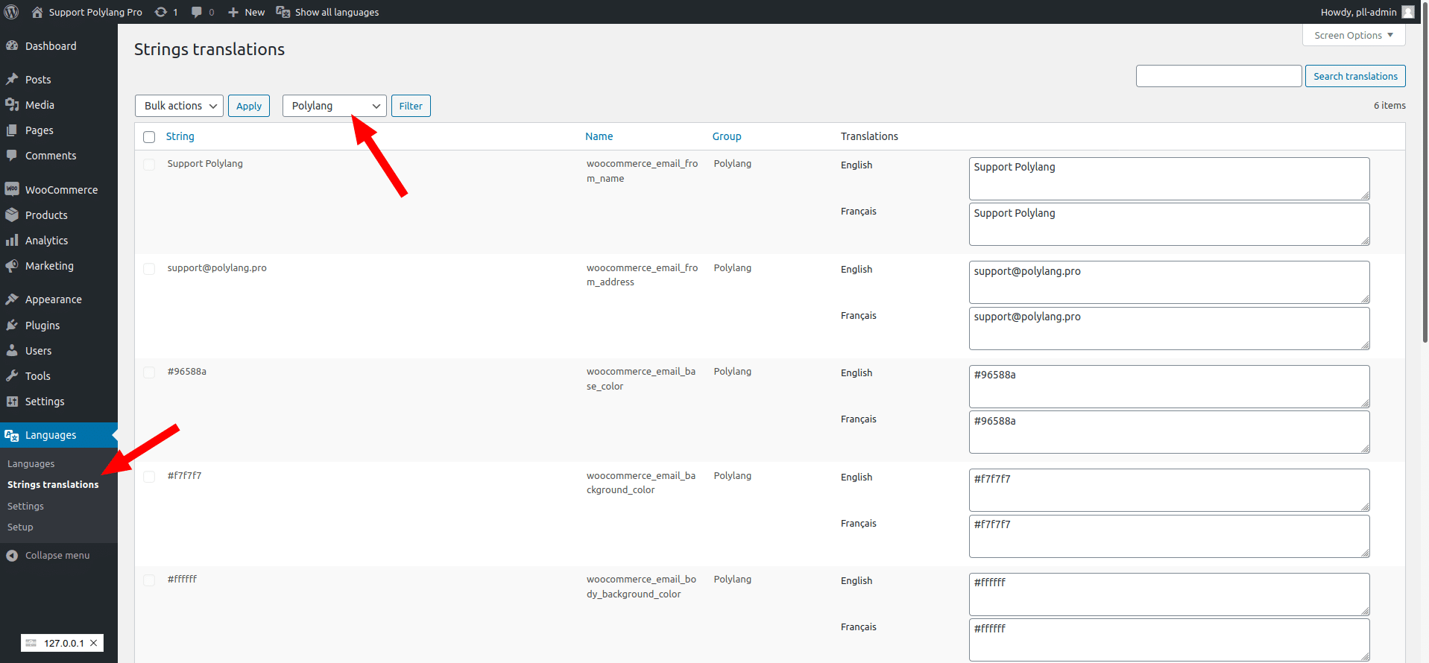
Task: Click the Appearance paintbrush icon
Action: (12, 299)
